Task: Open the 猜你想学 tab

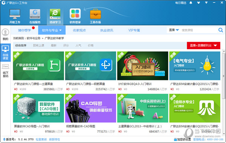Action: [24, 30]
